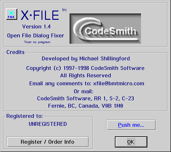This screenshot has height=152, width=171.
Task: Click the X-FILE application icon
Action: [x=11, y=14]
